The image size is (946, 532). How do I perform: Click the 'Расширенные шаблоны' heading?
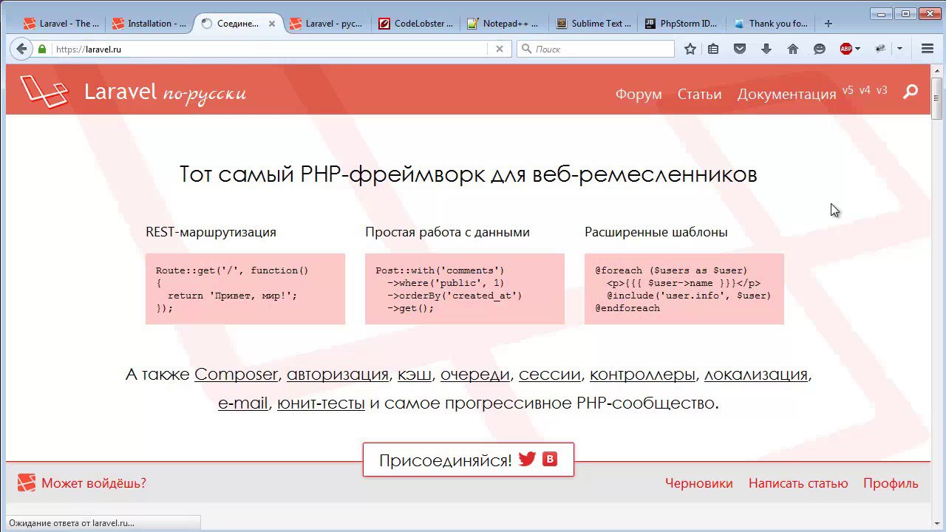coord(656,232)
